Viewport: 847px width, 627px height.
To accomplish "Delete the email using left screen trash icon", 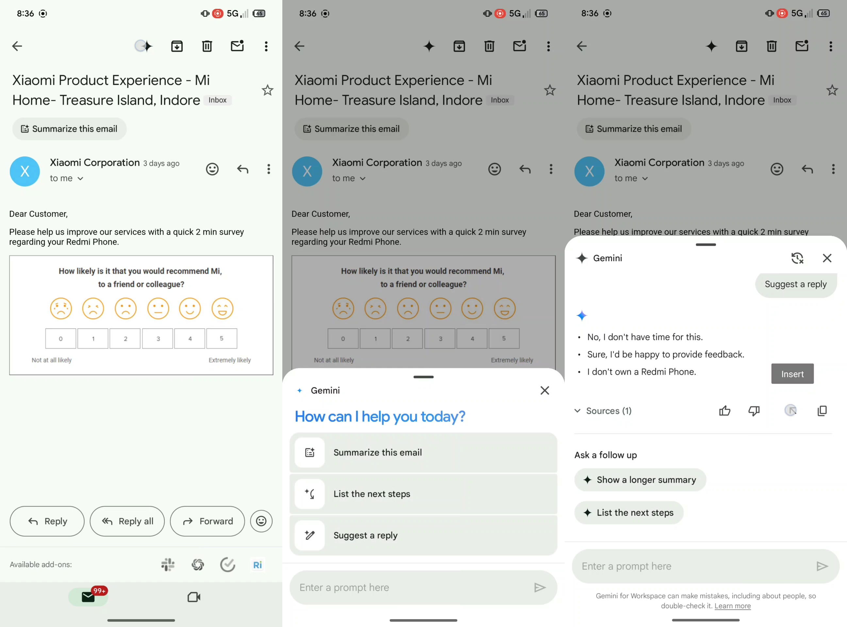I will pyautogui.click(x=207, y=46).
